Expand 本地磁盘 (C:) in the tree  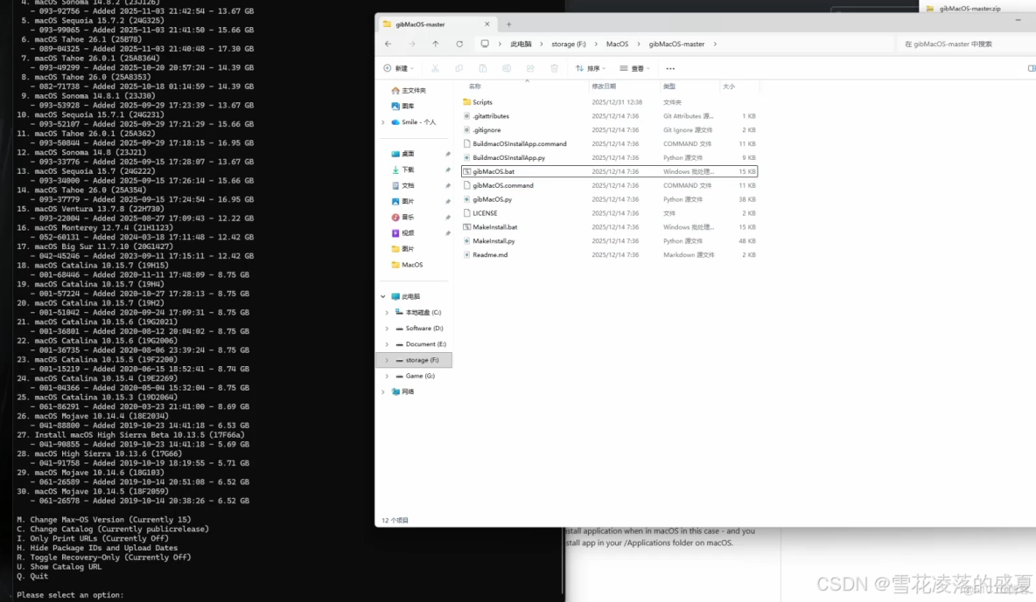[387, 312]
